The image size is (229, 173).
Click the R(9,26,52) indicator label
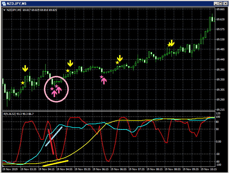point(10,114)
